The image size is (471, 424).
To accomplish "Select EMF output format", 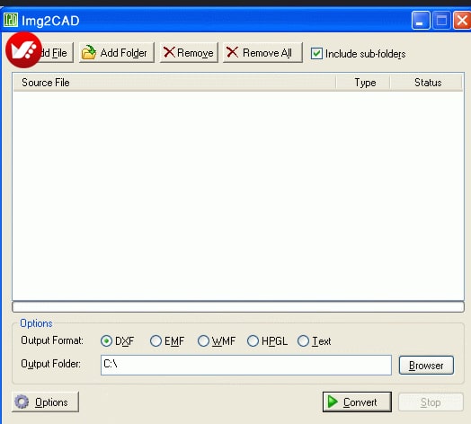I will 156,341.
